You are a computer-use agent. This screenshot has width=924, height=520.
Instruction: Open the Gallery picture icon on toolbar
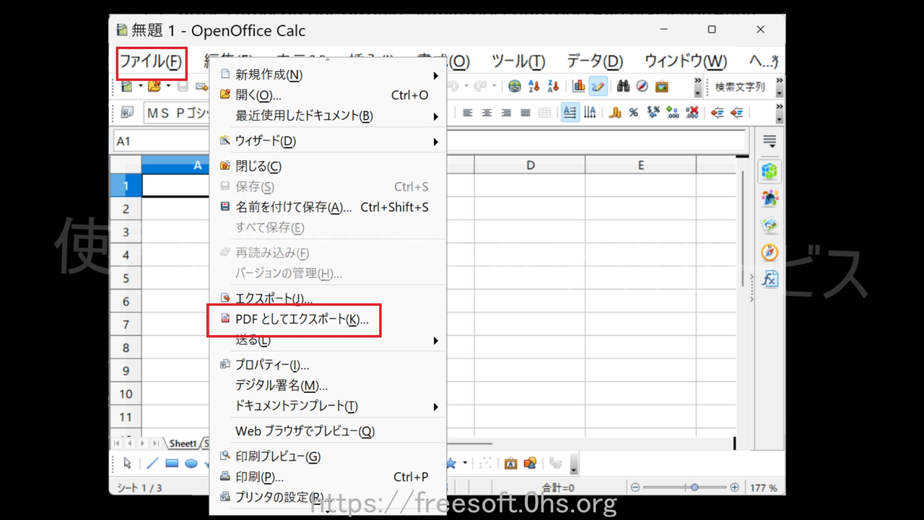tap(661, 86)
